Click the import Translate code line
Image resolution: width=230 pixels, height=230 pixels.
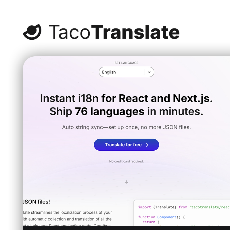point(184,207)
